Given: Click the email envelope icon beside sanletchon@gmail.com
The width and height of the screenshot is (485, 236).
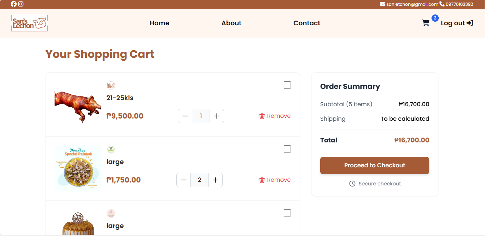Looking at the screenshot, I should tap(382, 4).
